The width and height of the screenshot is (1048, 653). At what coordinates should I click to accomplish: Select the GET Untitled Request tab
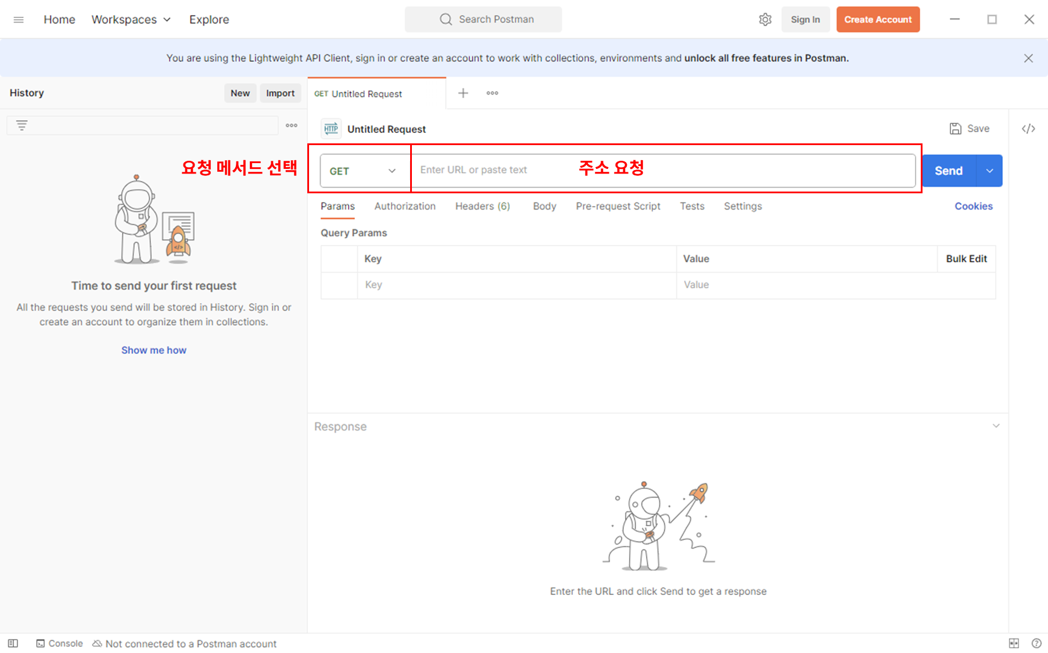click(376, 93)
